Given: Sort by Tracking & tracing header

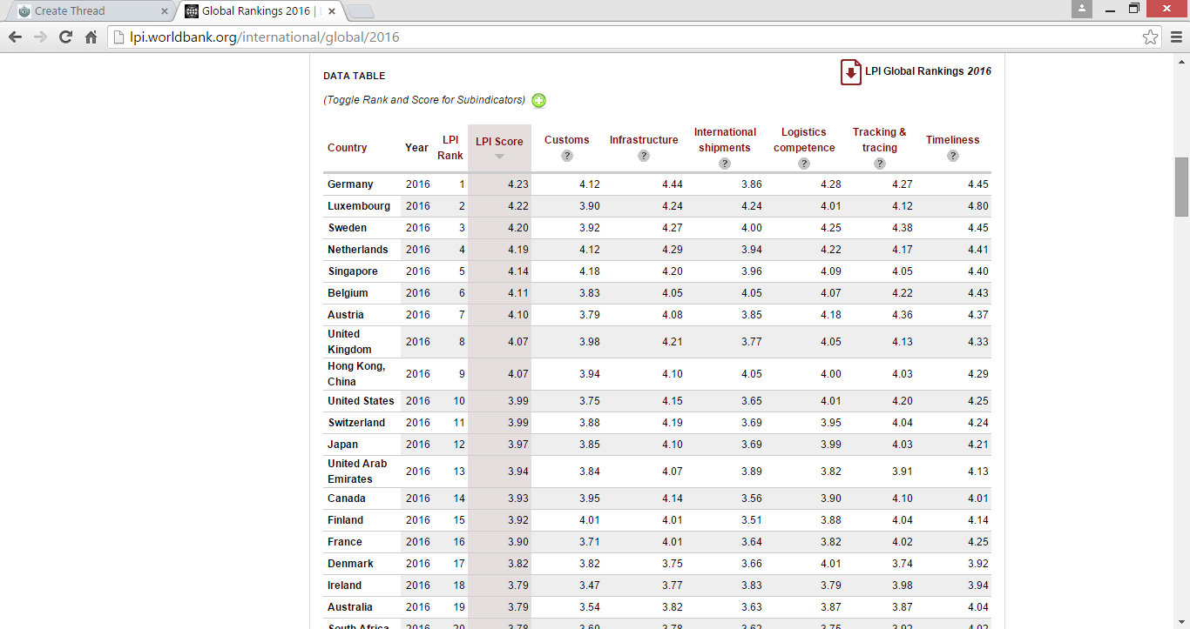Looking at the screenshot, I should click(x=880, y=140).
